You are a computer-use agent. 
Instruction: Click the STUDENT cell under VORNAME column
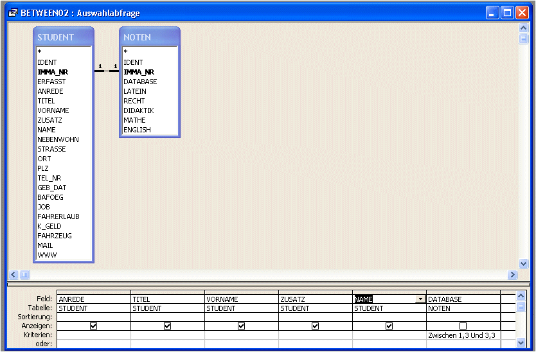(242, 308)
